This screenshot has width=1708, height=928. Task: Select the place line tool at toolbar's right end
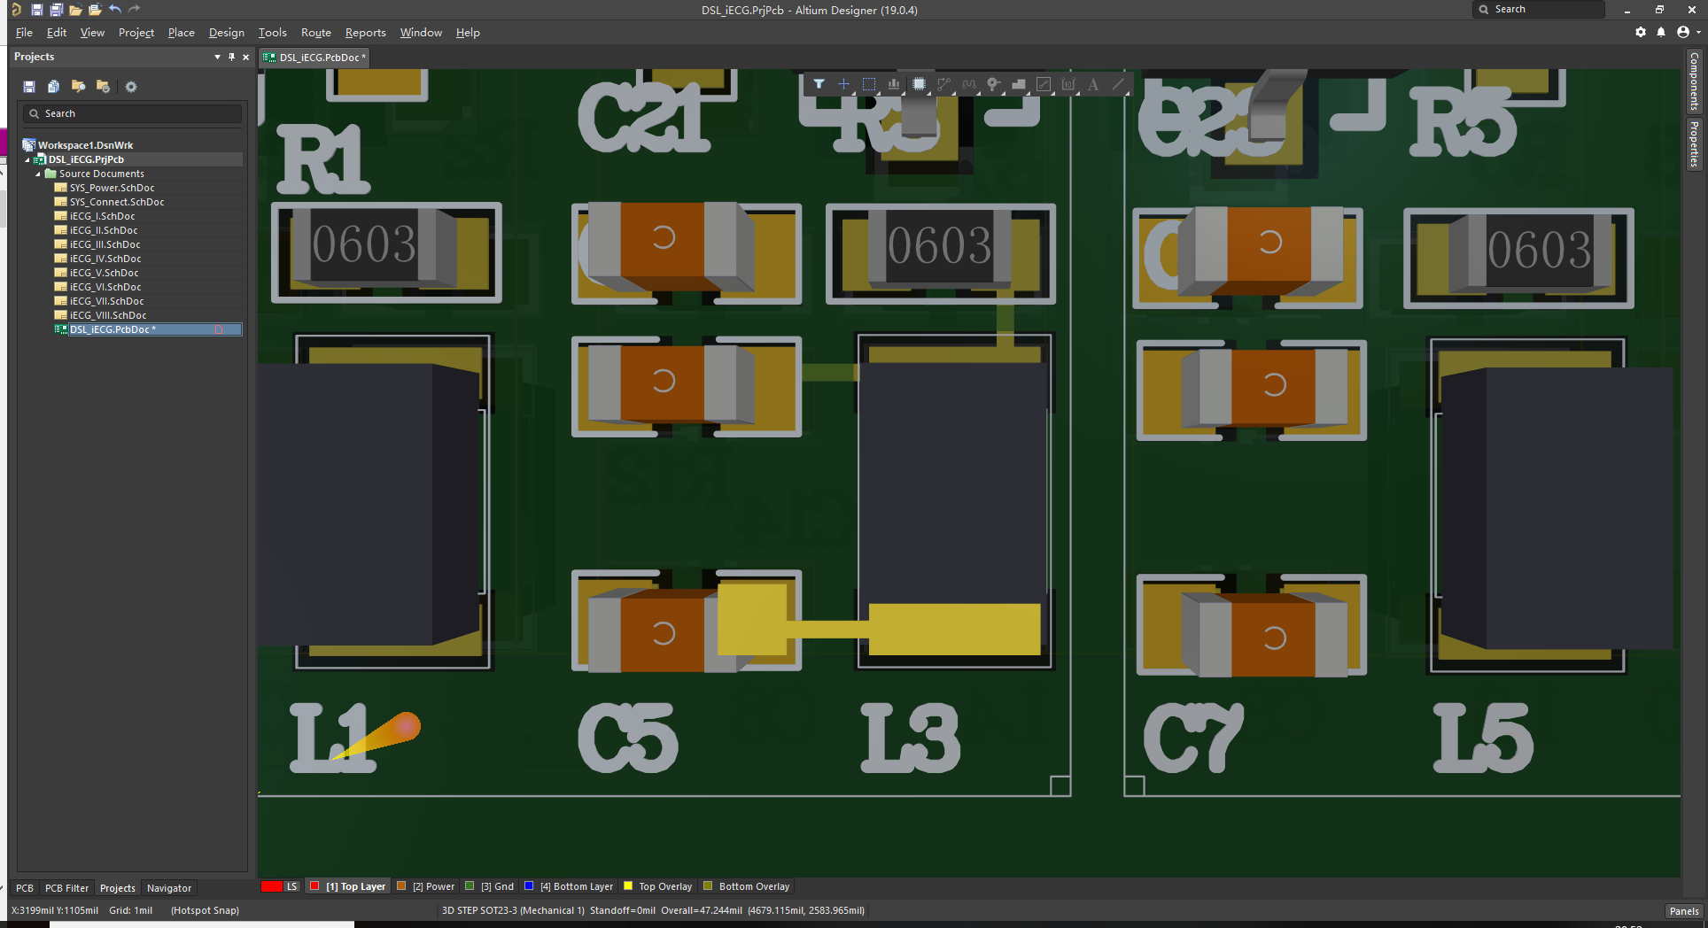1118,84
